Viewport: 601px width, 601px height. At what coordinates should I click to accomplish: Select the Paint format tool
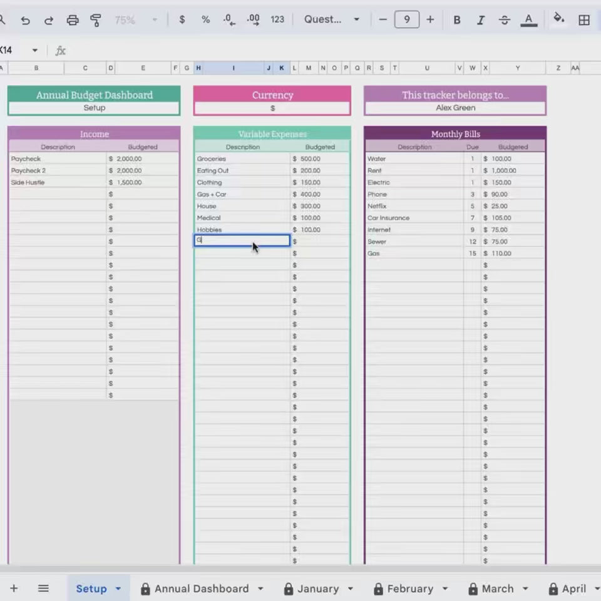tap(96, 19)
